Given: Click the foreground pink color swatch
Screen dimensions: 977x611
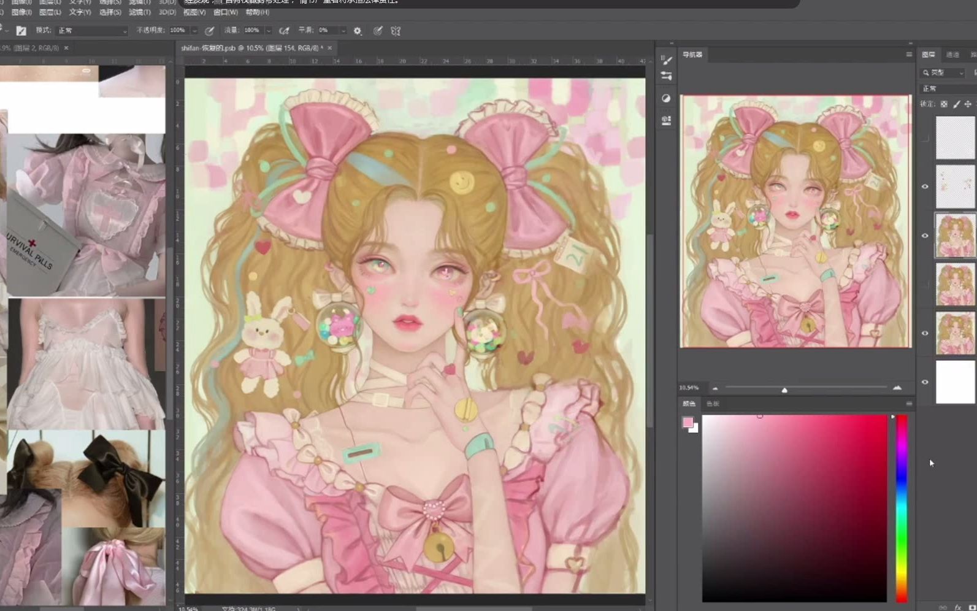Looking at the screenshot, I should 688,422.
